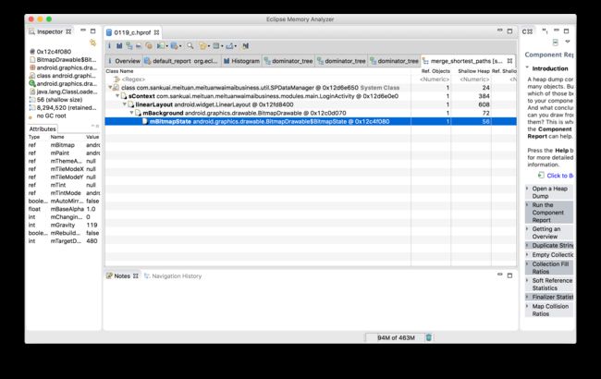601x379 pixels.
Task: Minimize the Inspector view
Action: (83, 31)
